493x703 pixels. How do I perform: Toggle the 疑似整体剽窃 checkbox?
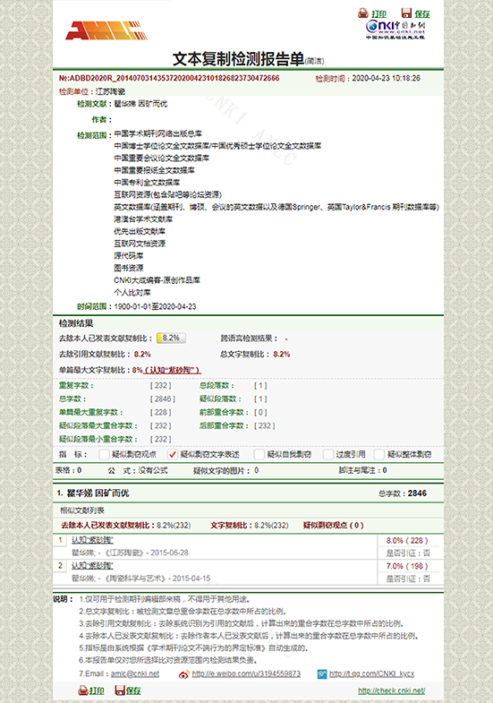pos(379,455)
